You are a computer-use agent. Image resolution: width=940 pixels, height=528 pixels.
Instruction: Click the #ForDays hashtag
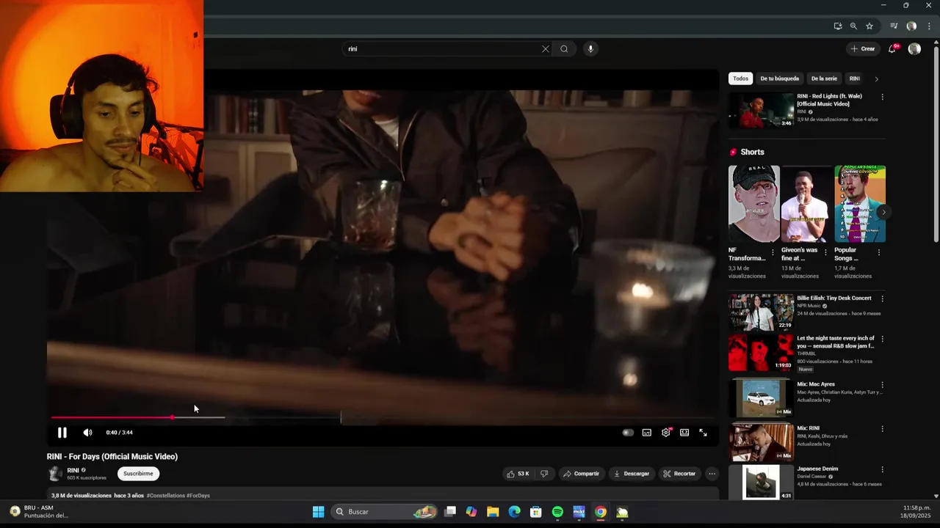198,496
